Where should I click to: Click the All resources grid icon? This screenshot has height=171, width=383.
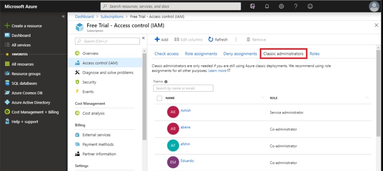7,64
